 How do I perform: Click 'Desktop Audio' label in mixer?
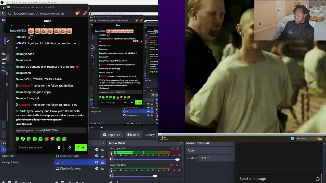coord(117,148)
